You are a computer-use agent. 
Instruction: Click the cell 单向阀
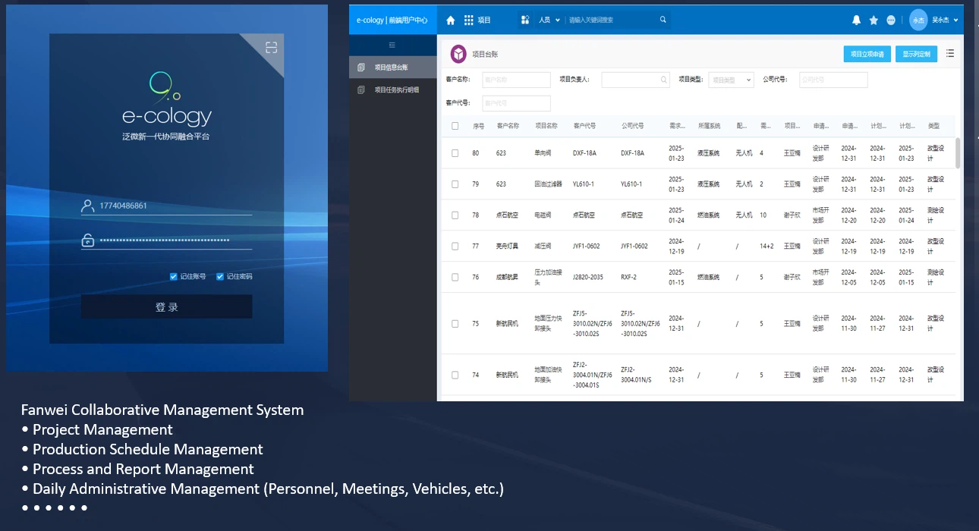pos(543,153)
